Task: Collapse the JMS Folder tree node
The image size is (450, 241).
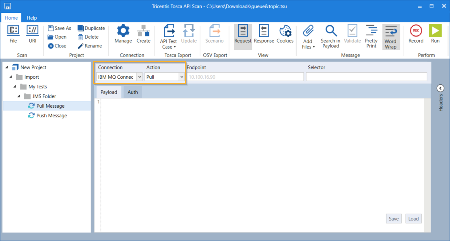Action: pyautogui.click(x=19, y=96)
